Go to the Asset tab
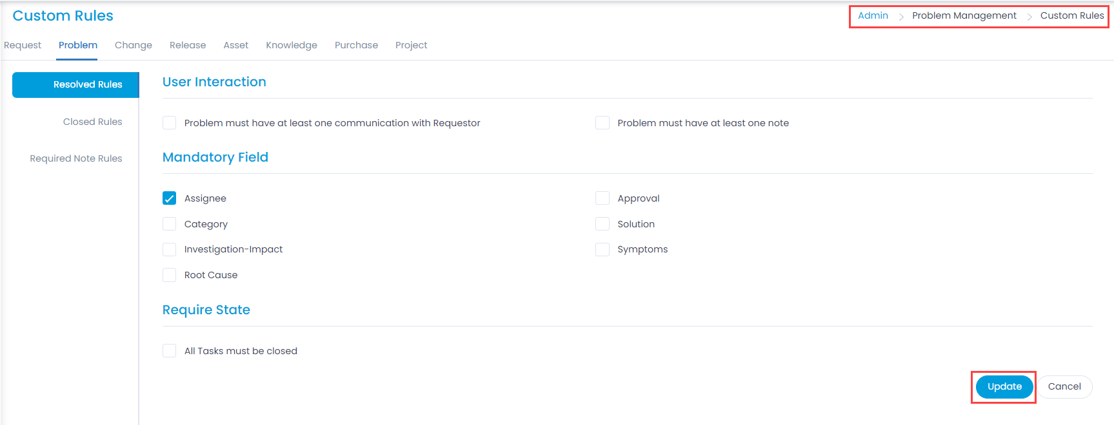1114x425 pixels. (x=236, y=45)
